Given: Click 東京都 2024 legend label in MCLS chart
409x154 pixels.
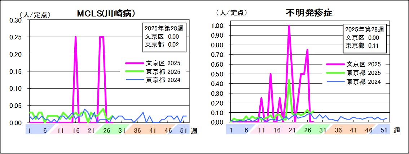Looking at the screenshot, I should (163, 80).
